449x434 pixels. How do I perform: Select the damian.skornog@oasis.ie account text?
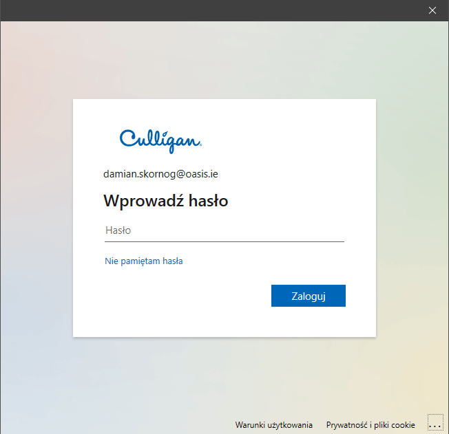(160, 174)
